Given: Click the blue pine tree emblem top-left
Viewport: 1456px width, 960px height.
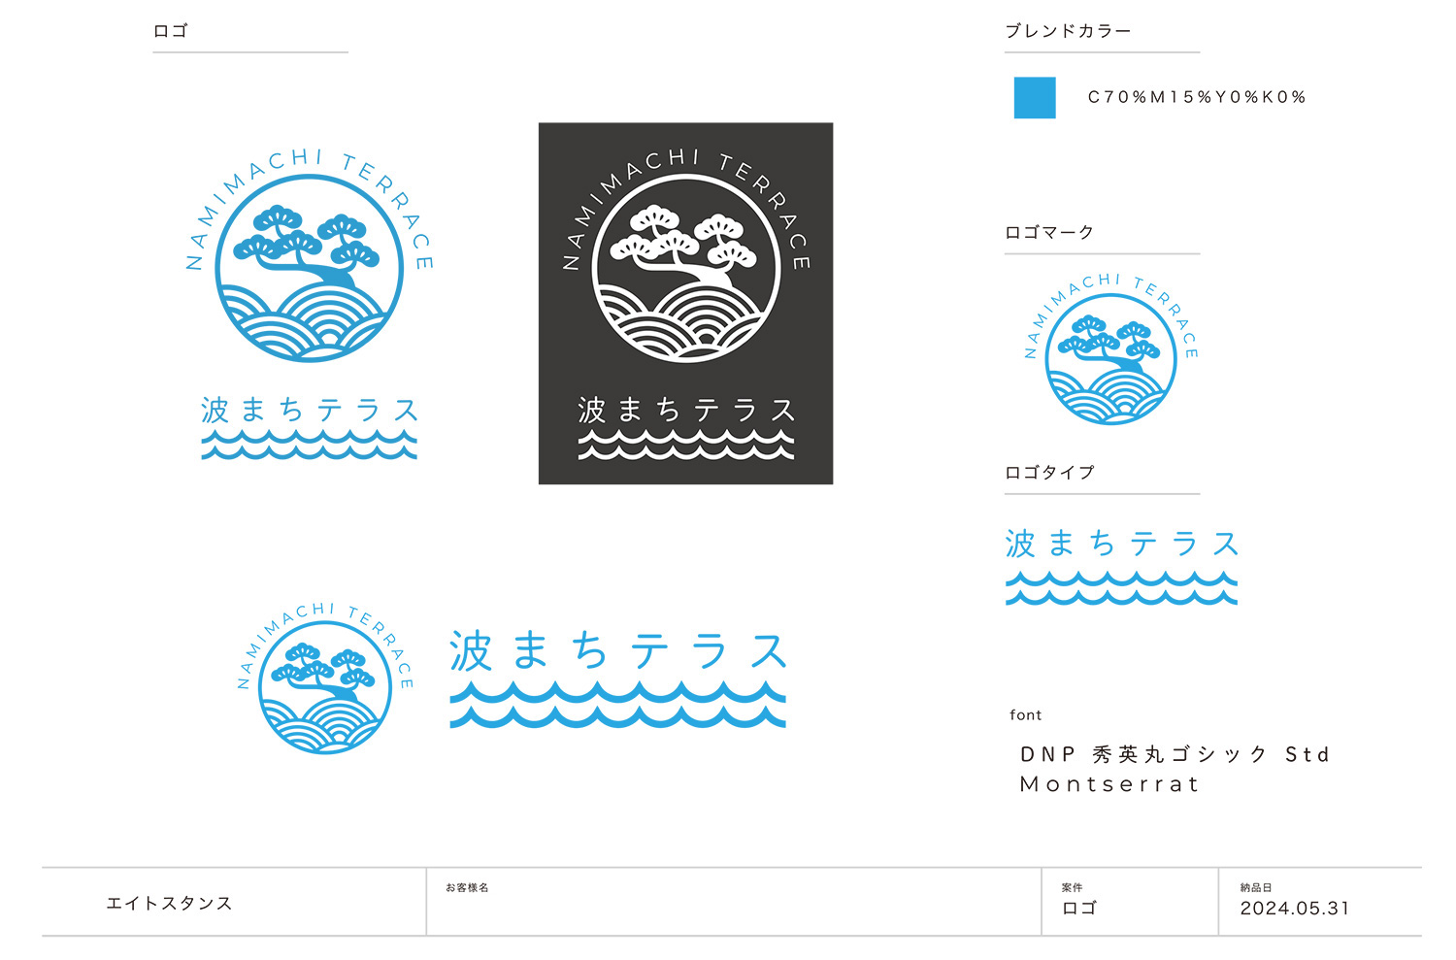Looking at the screenshot, I should (x=309, y=257).
